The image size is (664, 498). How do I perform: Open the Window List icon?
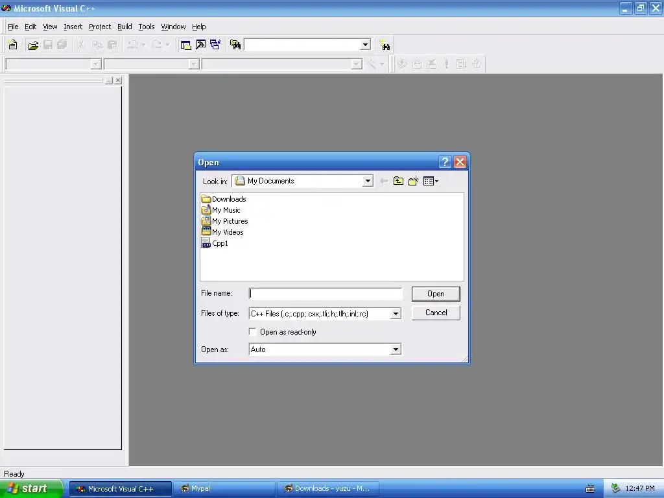(x=215, y=45)
